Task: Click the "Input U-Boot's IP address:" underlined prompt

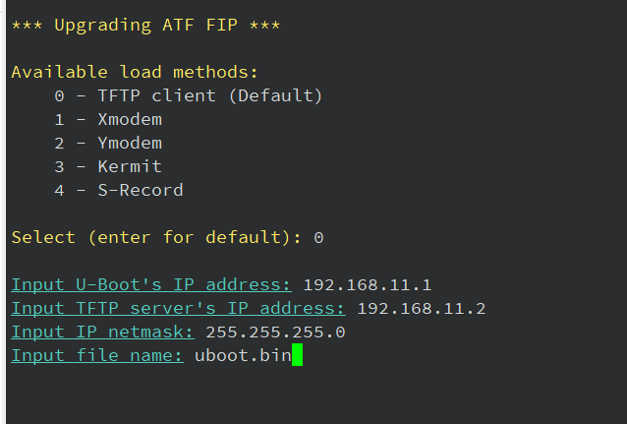Action: point(151,284)
